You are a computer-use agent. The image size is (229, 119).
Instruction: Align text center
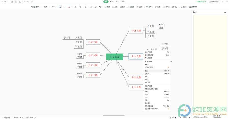(80, 7)
